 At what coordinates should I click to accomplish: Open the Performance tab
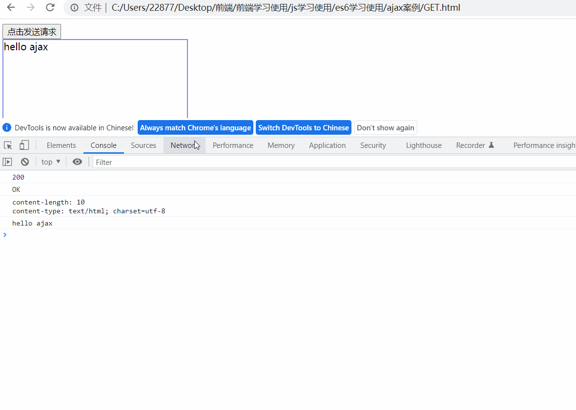tap(233, 145)
